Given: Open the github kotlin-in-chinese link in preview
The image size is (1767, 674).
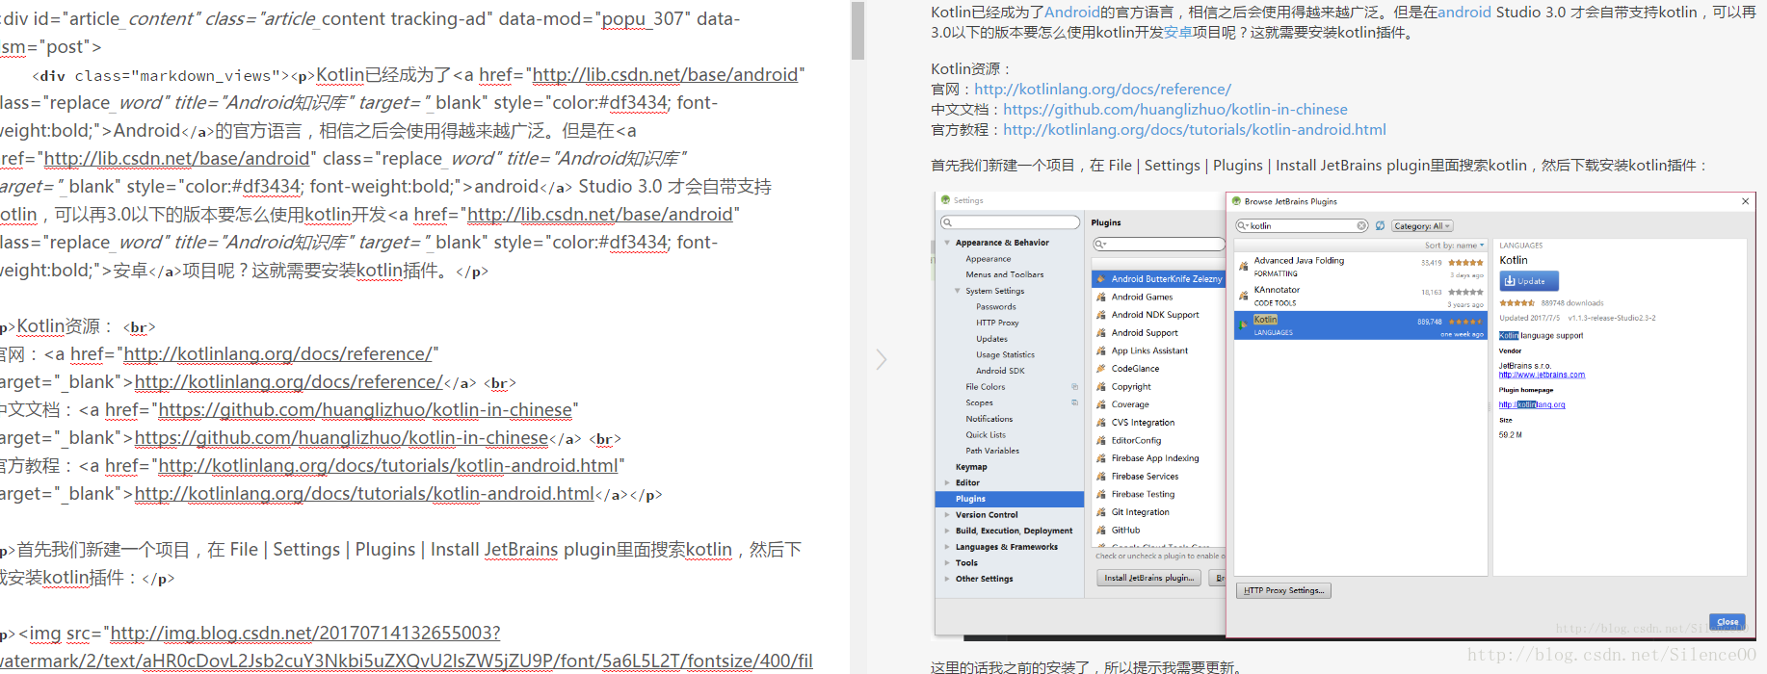Looking at the screenshot, I should (1175, 110).
